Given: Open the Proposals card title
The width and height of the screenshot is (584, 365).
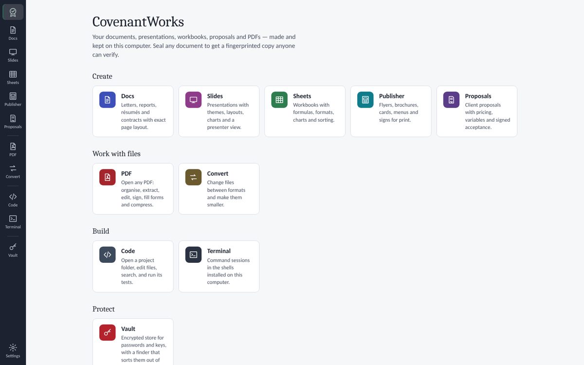Looking at the screenshot, I should click(x=478, y=96).
